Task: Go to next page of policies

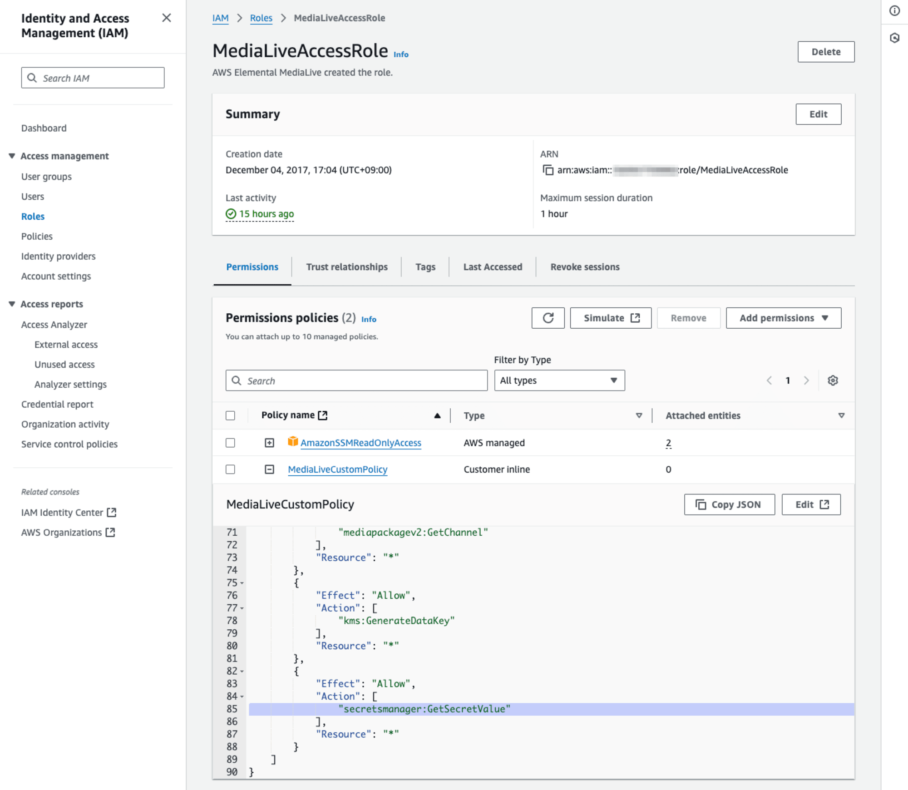Action: pos(806,380)
